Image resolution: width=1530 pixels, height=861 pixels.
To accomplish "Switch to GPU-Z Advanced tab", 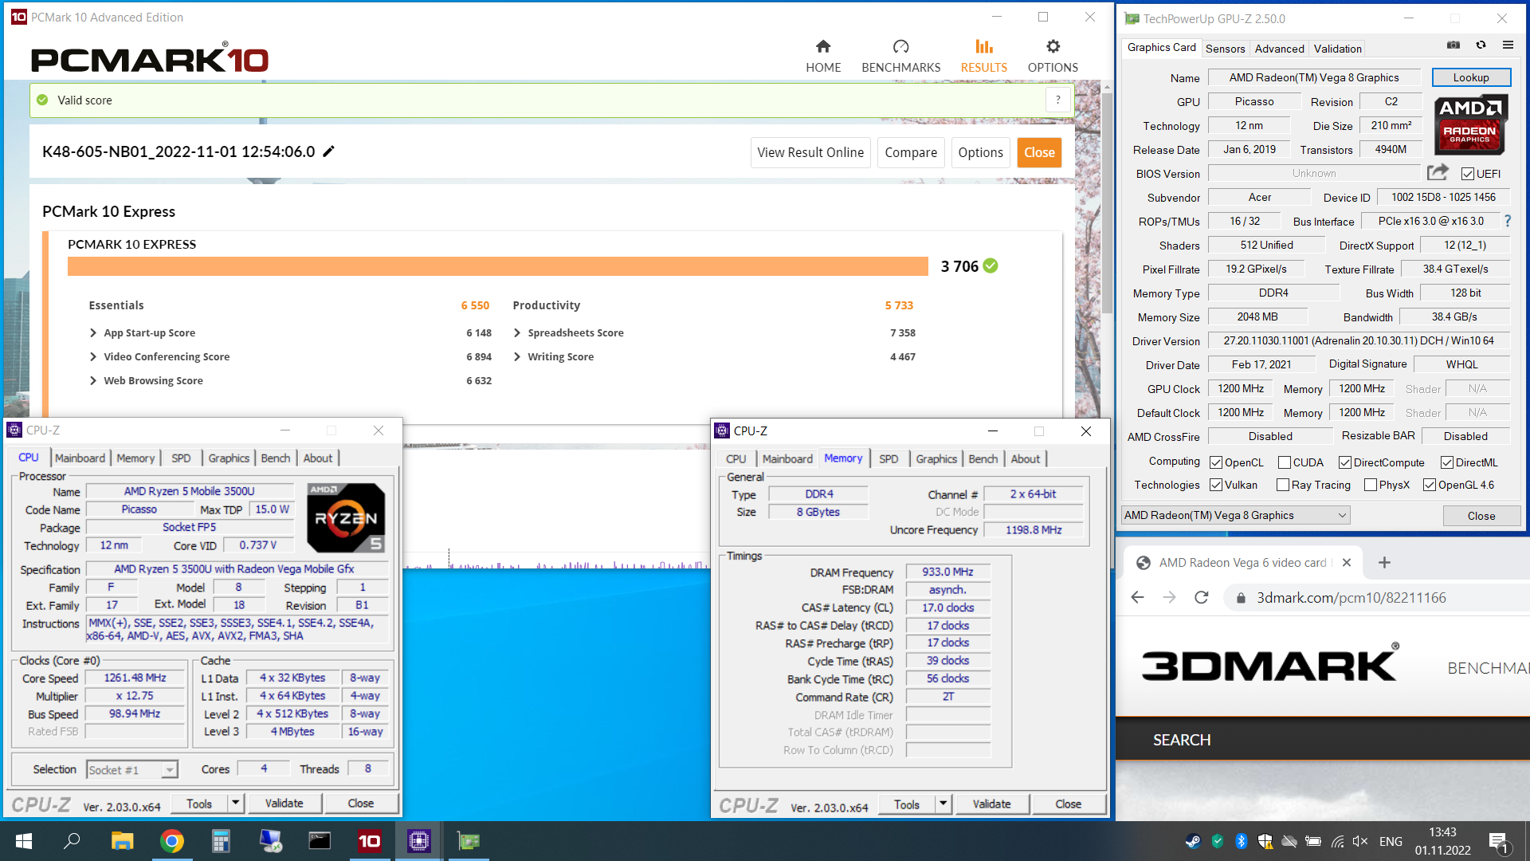I will [x=1279, y=49].
